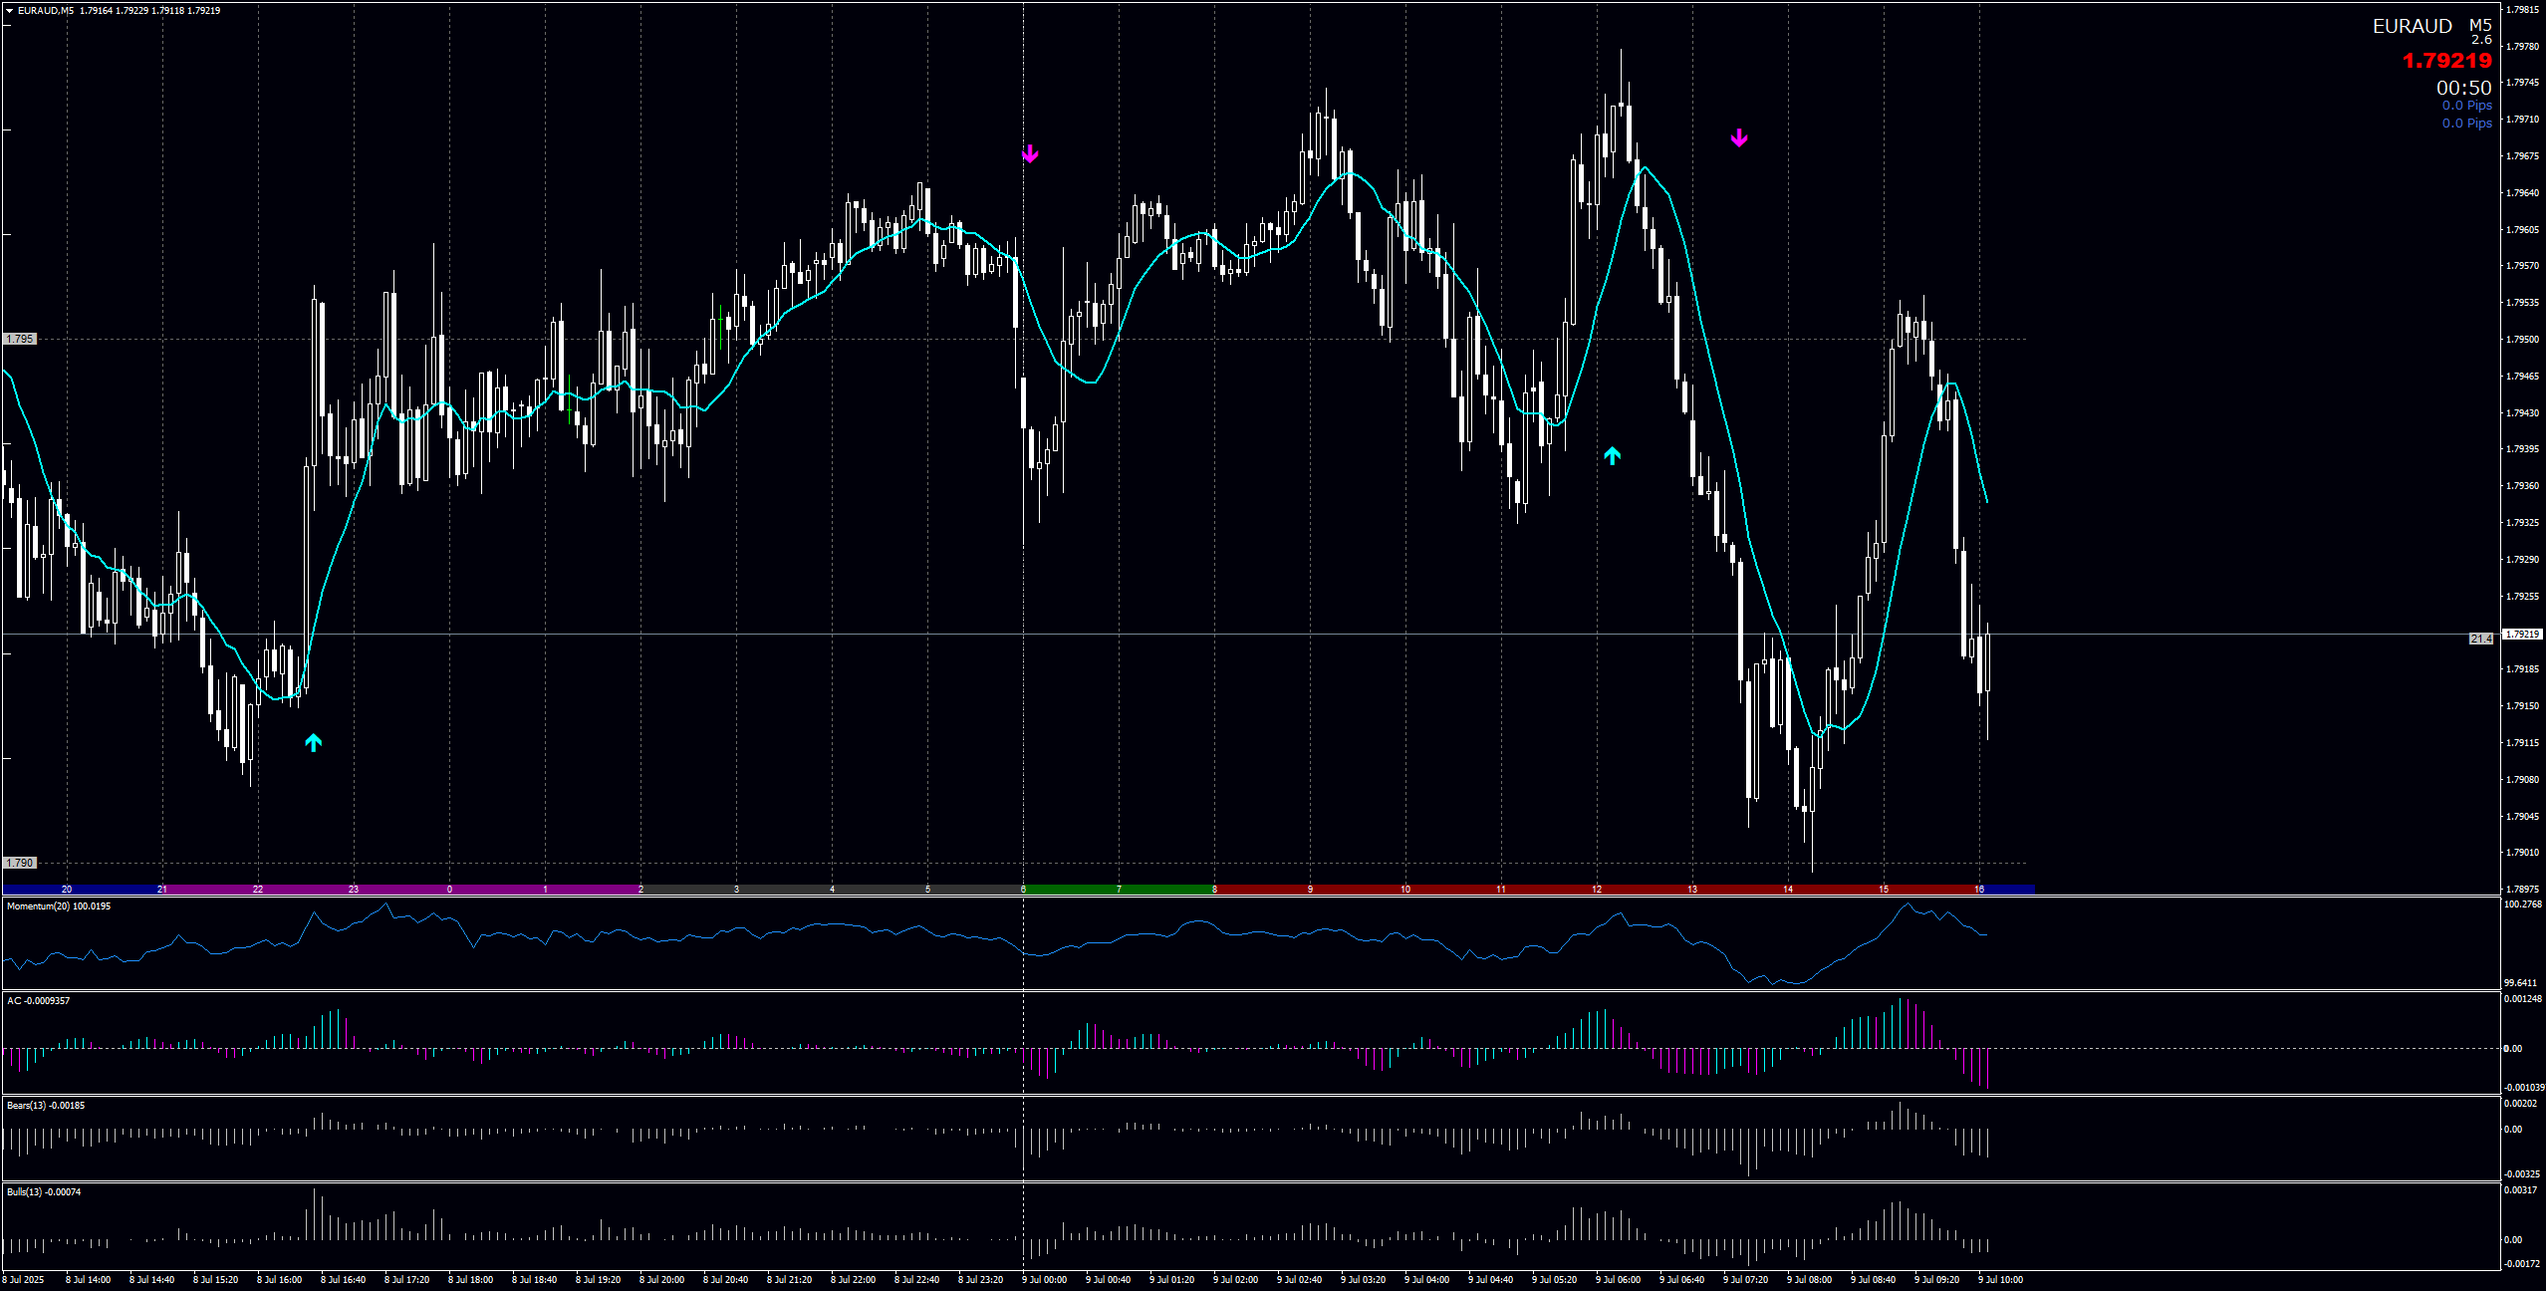Viewport: 2546px width, 1291px height.
Task: Click the 21.4 label on the current price line
Action: click(x=2481, y=639)
